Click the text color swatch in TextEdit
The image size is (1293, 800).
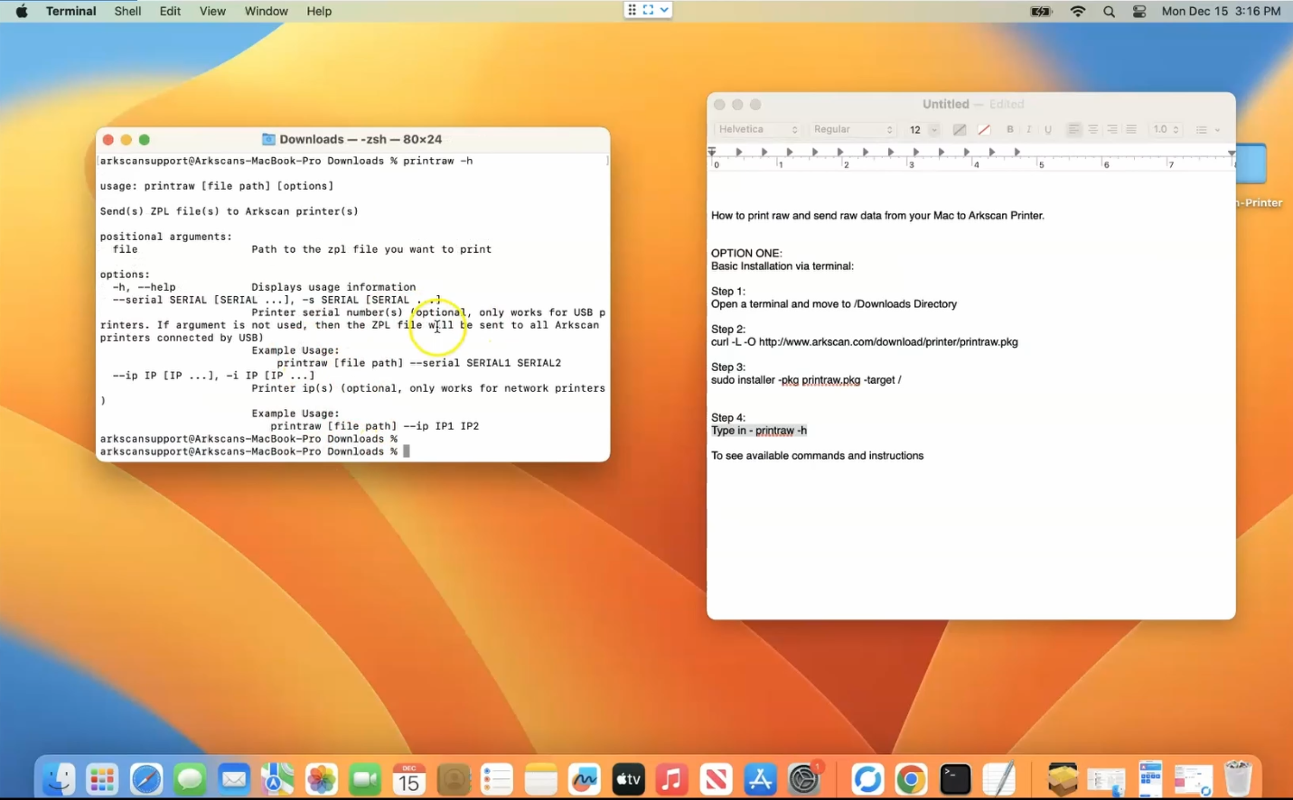click(x=960, y=130)
